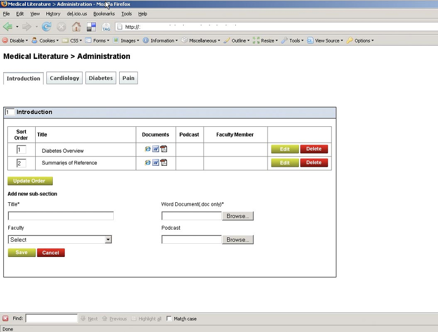Open Word icon for Summaries of Reference
Image resolution: width=438 pixels, height=332 pixels.
click(x=156, y=162)
